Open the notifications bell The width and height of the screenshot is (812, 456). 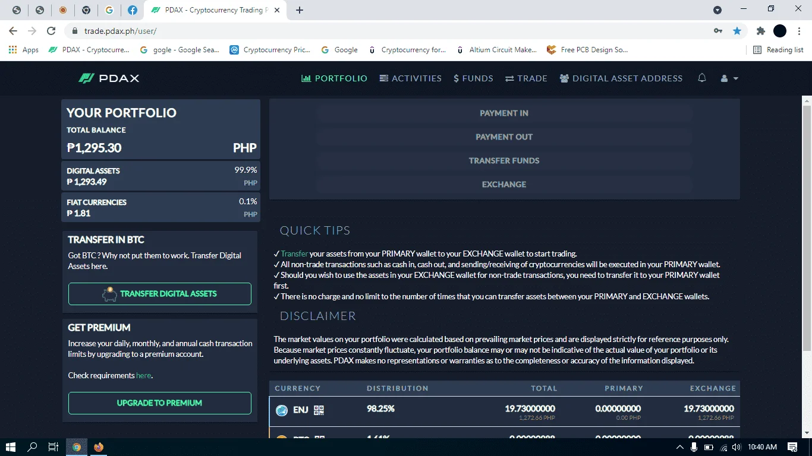pyautogui.click(x=702, y=78)
